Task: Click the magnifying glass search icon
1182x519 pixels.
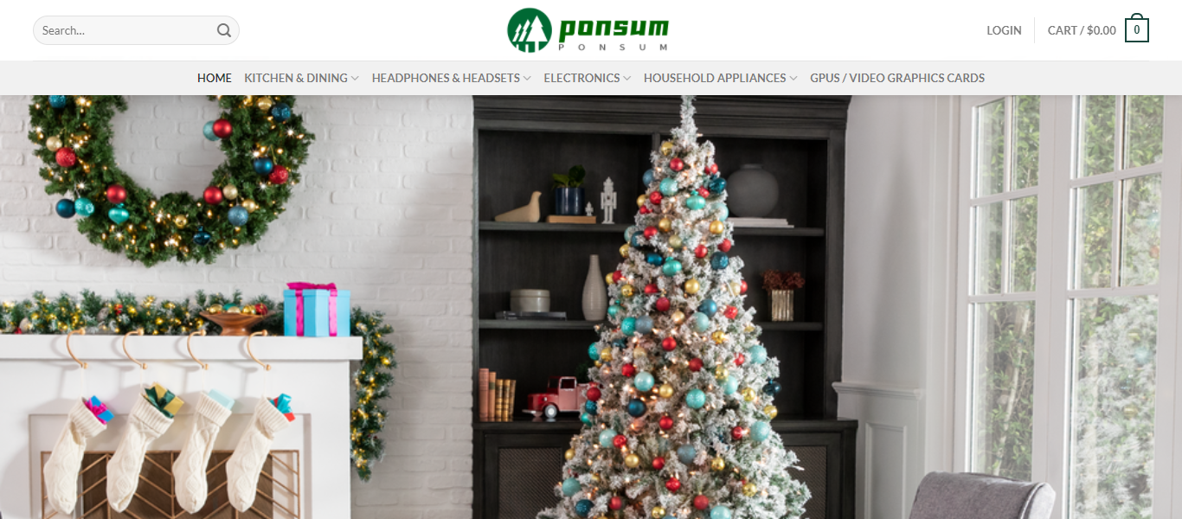Action: 223,30
